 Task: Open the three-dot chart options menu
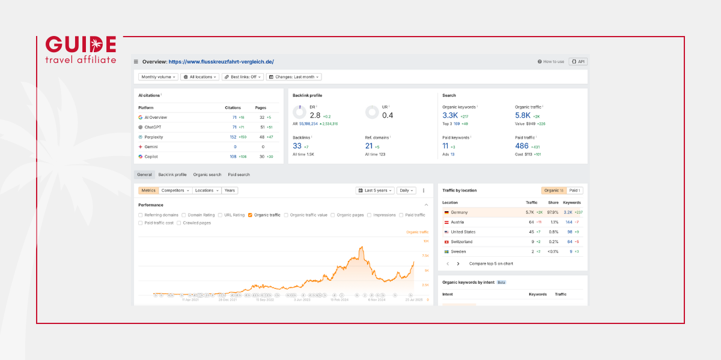[x=424, y=191]
